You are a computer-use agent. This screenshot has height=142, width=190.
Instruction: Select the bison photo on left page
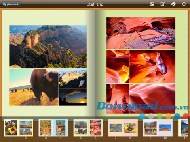(34, 87)
